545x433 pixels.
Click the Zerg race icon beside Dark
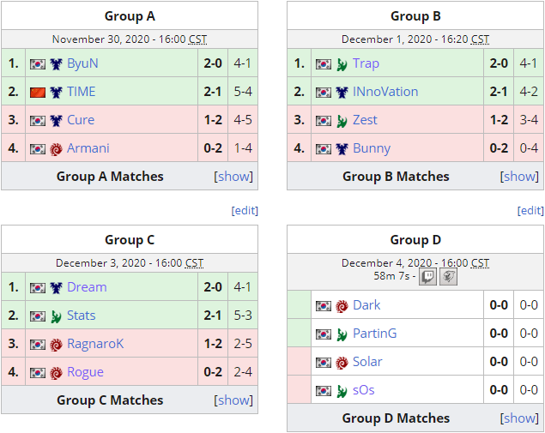(342, 306)
